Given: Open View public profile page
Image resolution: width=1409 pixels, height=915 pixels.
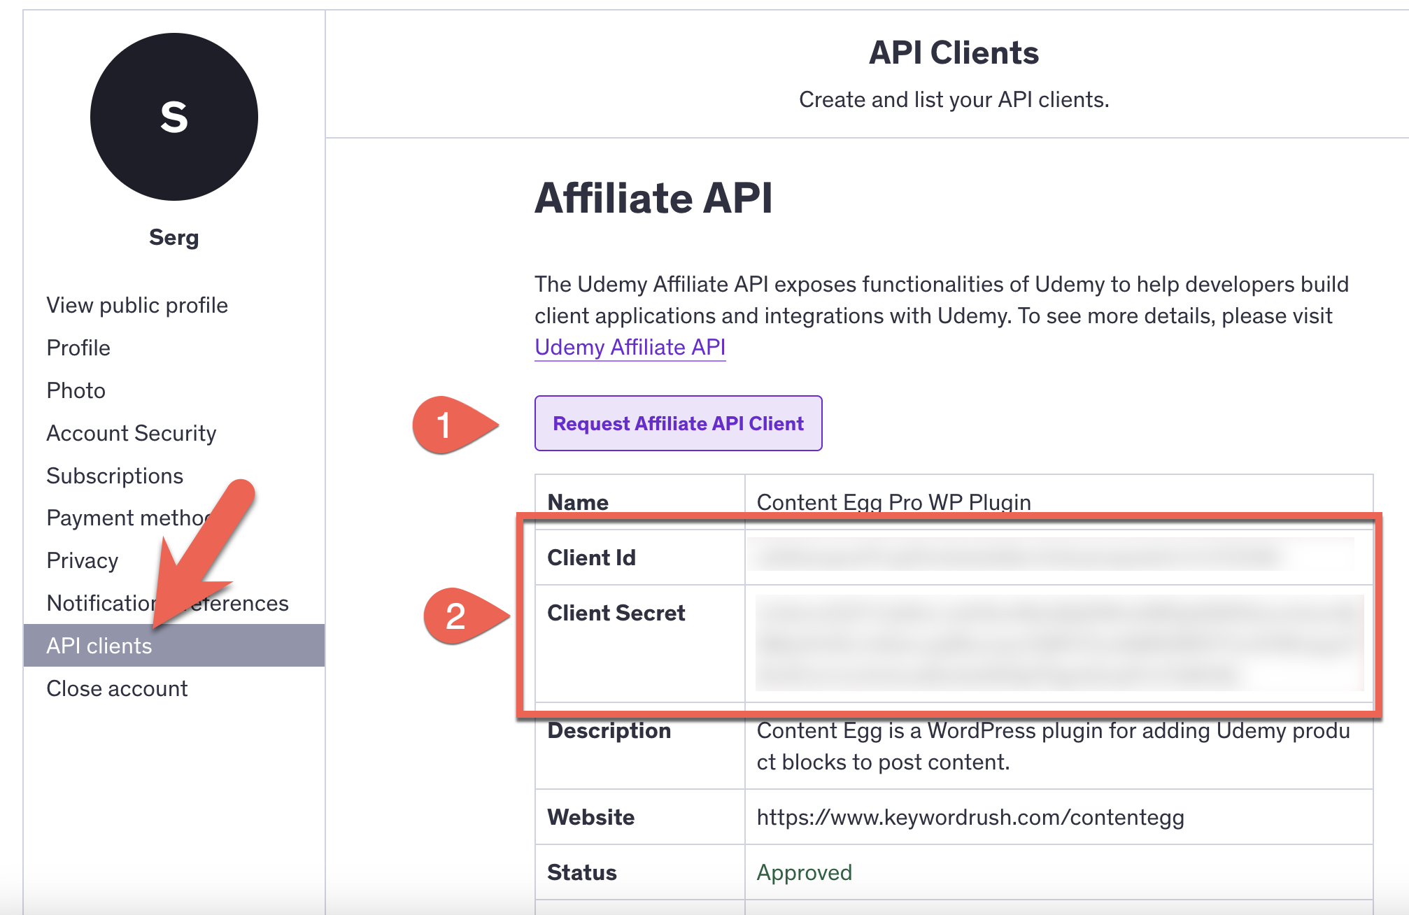Looking at the screenshot, I should click(137, 306).
